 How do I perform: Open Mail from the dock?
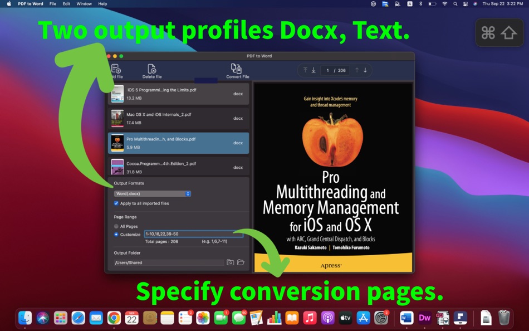click(x=96, y=318)
